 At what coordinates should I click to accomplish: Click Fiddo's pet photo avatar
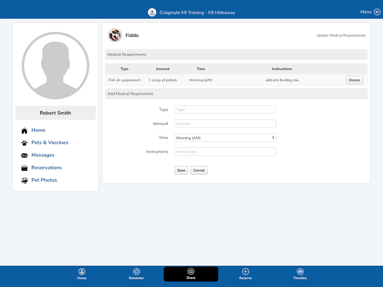click(115, 36)
